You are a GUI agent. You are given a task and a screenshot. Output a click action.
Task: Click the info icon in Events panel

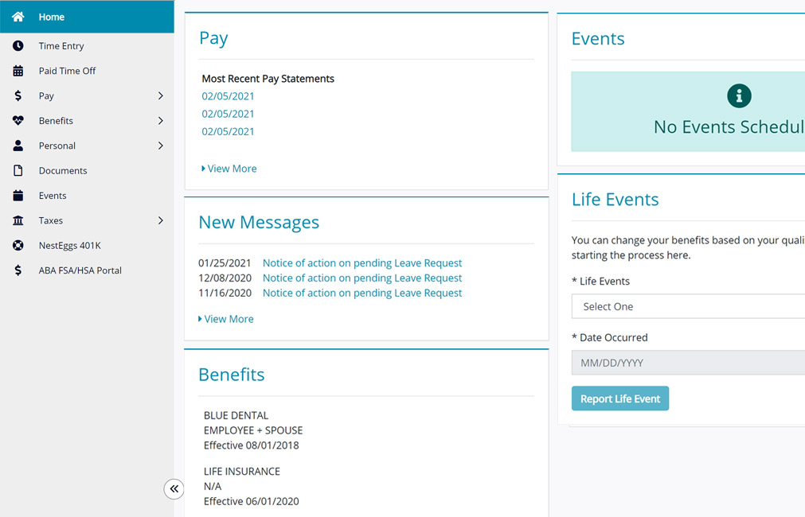tap(739, 95)
